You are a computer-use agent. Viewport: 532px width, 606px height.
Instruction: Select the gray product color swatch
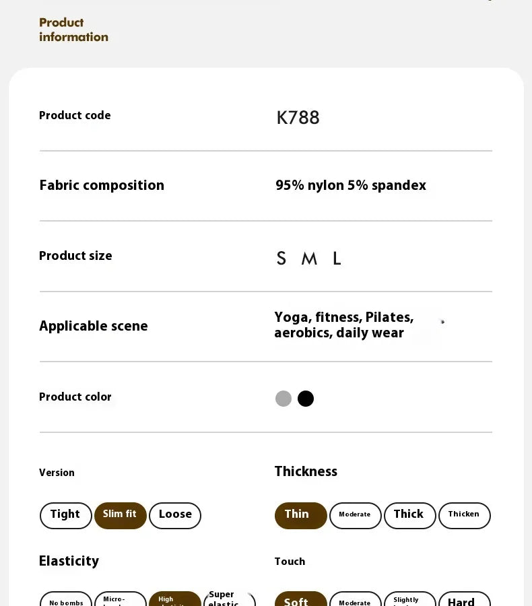click(284, 399)
